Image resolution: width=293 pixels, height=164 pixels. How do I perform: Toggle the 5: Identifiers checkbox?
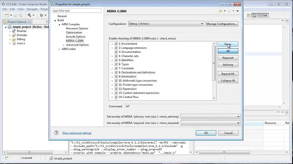(x=116, y=60)
